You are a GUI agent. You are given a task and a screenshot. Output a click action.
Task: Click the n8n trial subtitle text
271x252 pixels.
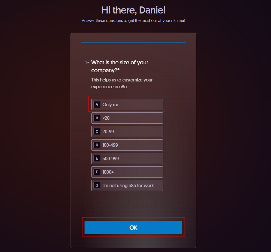coord(133,21)
